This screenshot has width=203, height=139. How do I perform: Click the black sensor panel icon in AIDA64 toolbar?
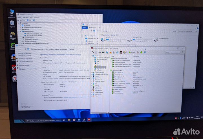point(121,52)
